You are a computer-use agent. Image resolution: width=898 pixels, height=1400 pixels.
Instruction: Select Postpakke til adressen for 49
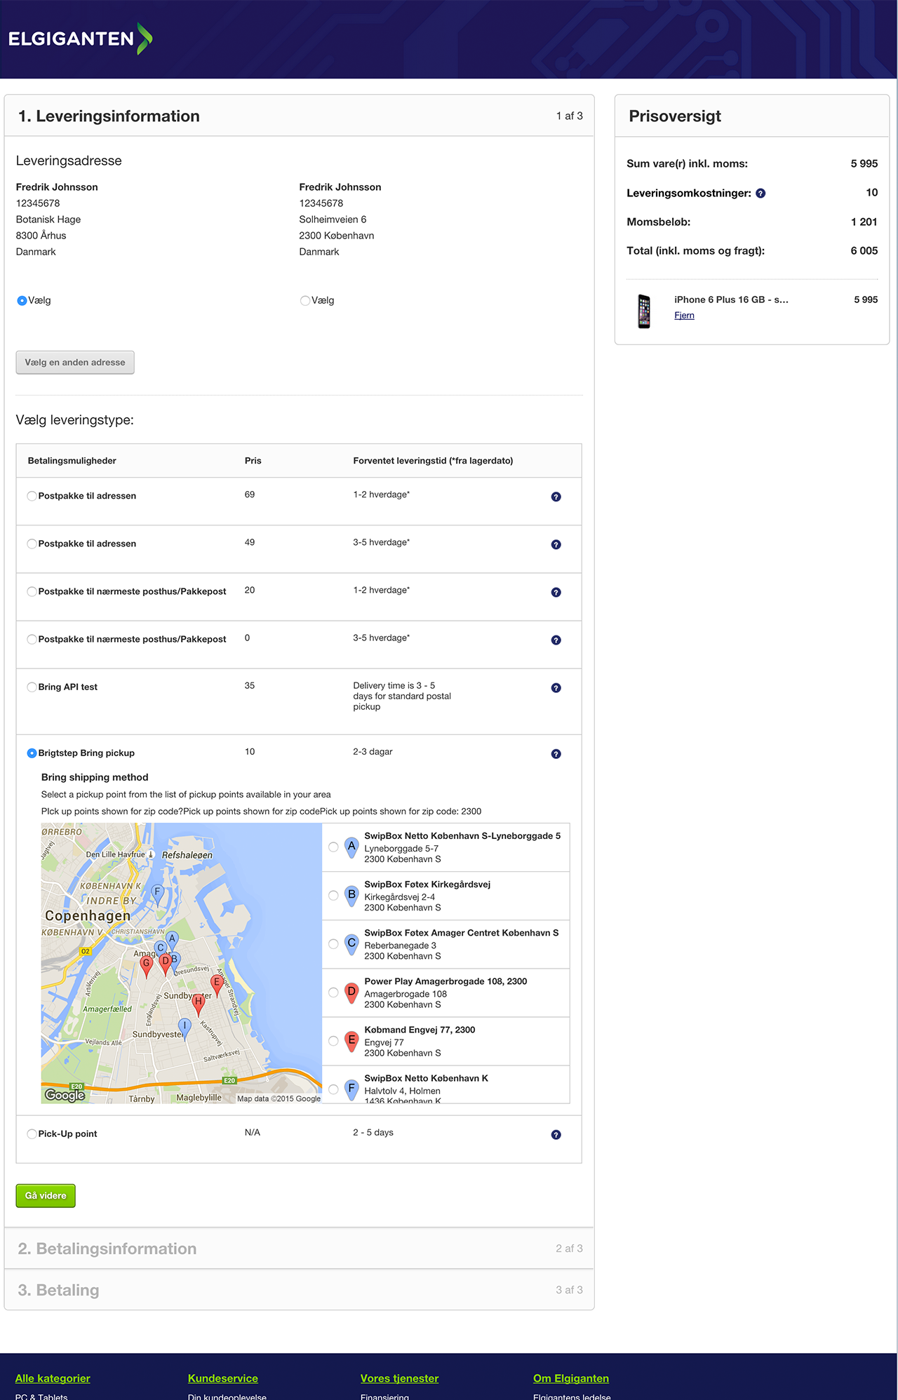(32, 544)
